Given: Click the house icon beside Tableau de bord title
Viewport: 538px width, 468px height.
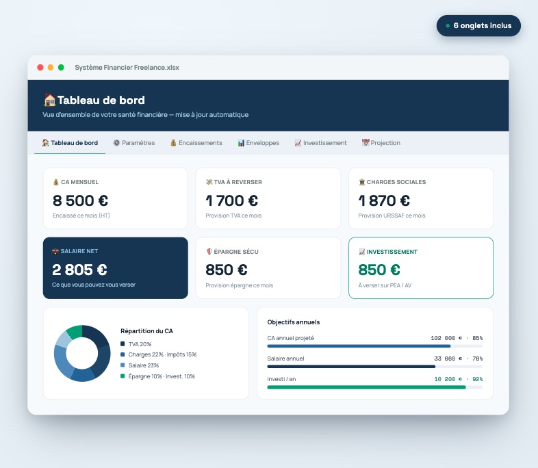Looking at the screenshot, I should click(x=49, y=100).
